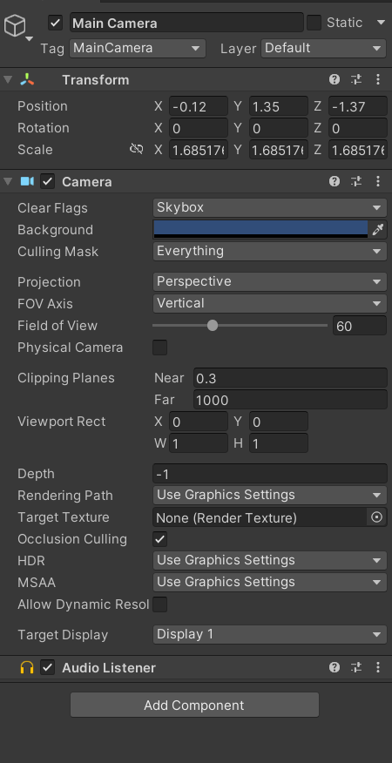Image resolution: width=392 pixels, height=763 pixels.
Task: Click Near clipping plane field 0.3
Action: click(290, 378)
